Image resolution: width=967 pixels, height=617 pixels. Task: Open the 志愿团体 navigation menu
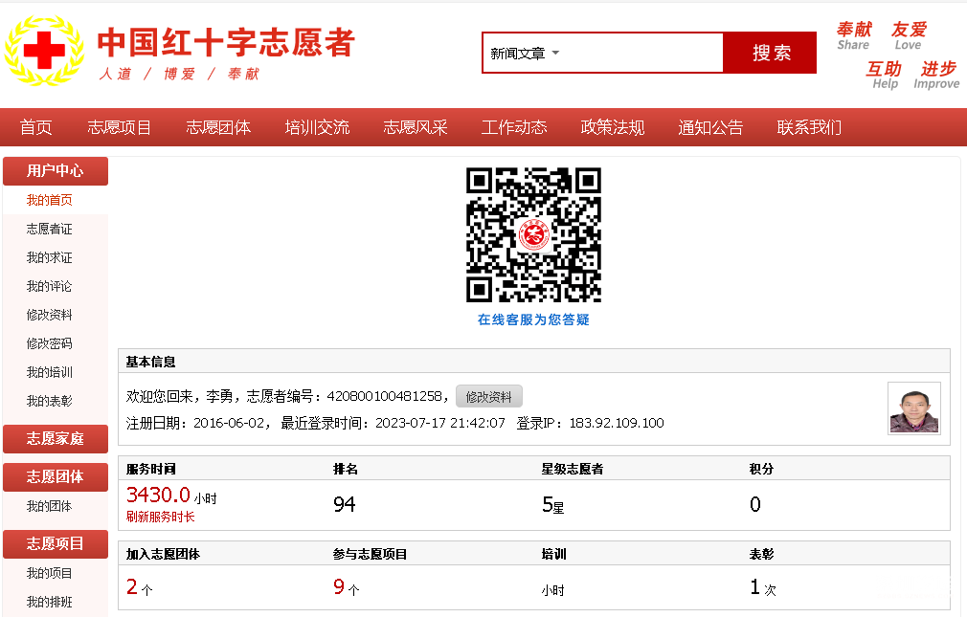[217, 127]
